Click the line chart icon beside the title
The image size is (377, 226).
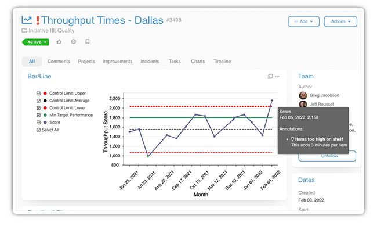point(27,20)
